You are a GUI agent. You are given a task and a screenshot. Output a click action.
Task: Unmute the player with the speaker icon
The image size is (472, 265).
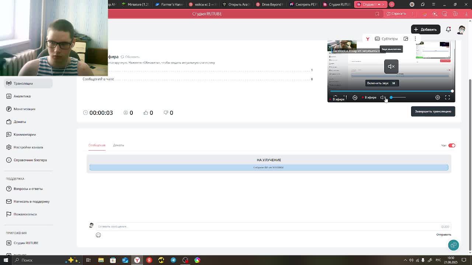(383, 98)
